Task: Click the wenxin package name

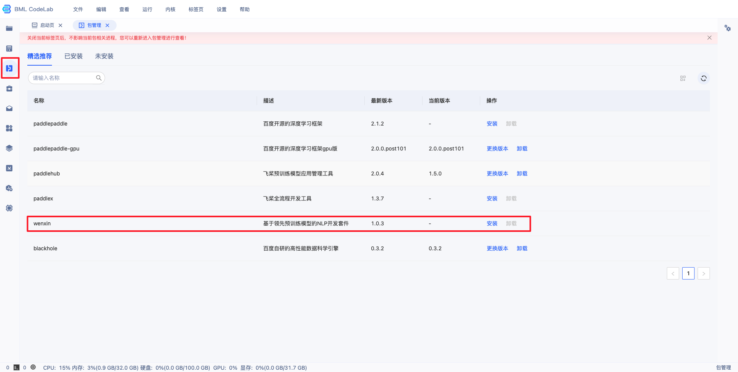Action: 42,223
